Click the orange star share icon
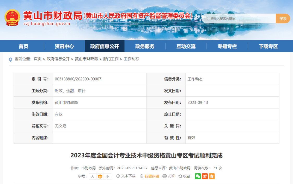This screenshot has height=184, width=293. click(x=212, y=176)
